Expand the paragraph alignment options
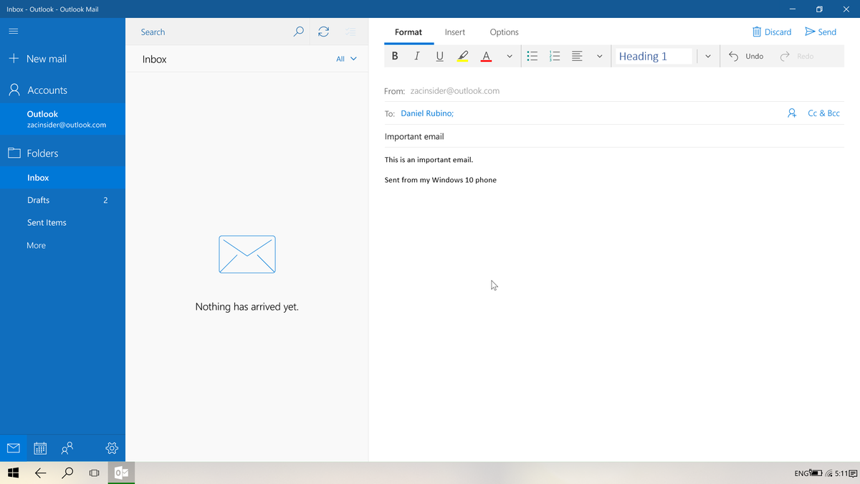860x484 pixels. (600, 55)
